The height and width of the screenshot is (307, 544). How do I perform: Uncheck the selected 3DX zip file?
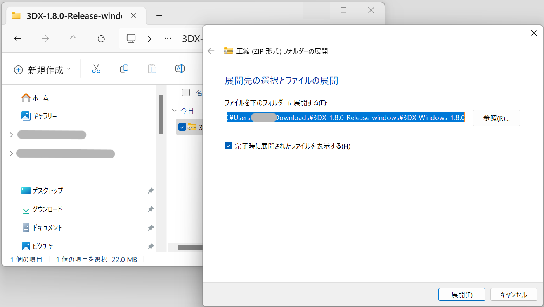click(x=182, y=127)
